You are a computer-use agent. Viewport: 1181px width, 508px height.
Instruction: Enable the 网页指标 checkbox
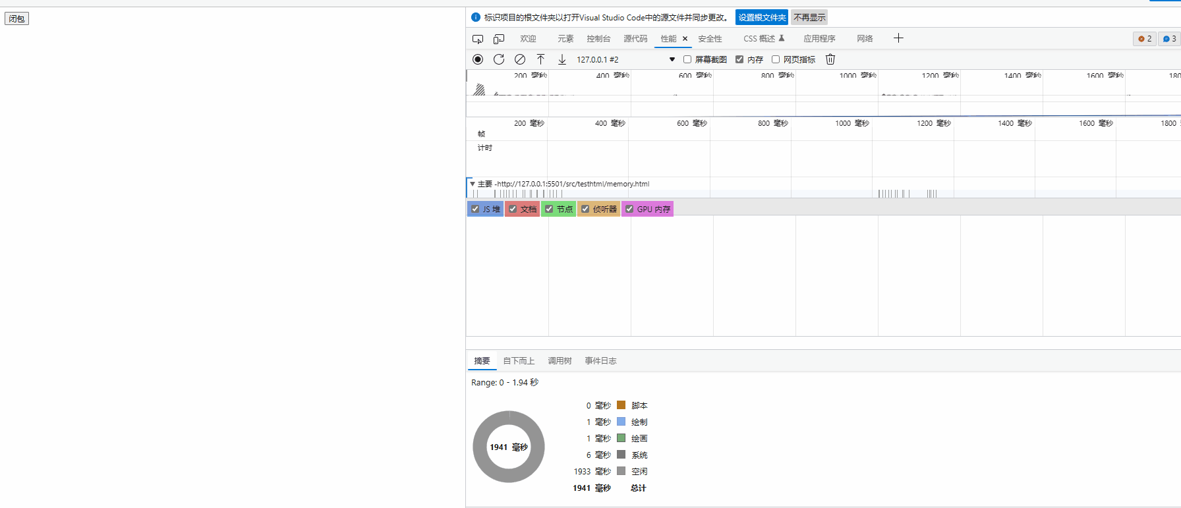[x=776, y=59]
